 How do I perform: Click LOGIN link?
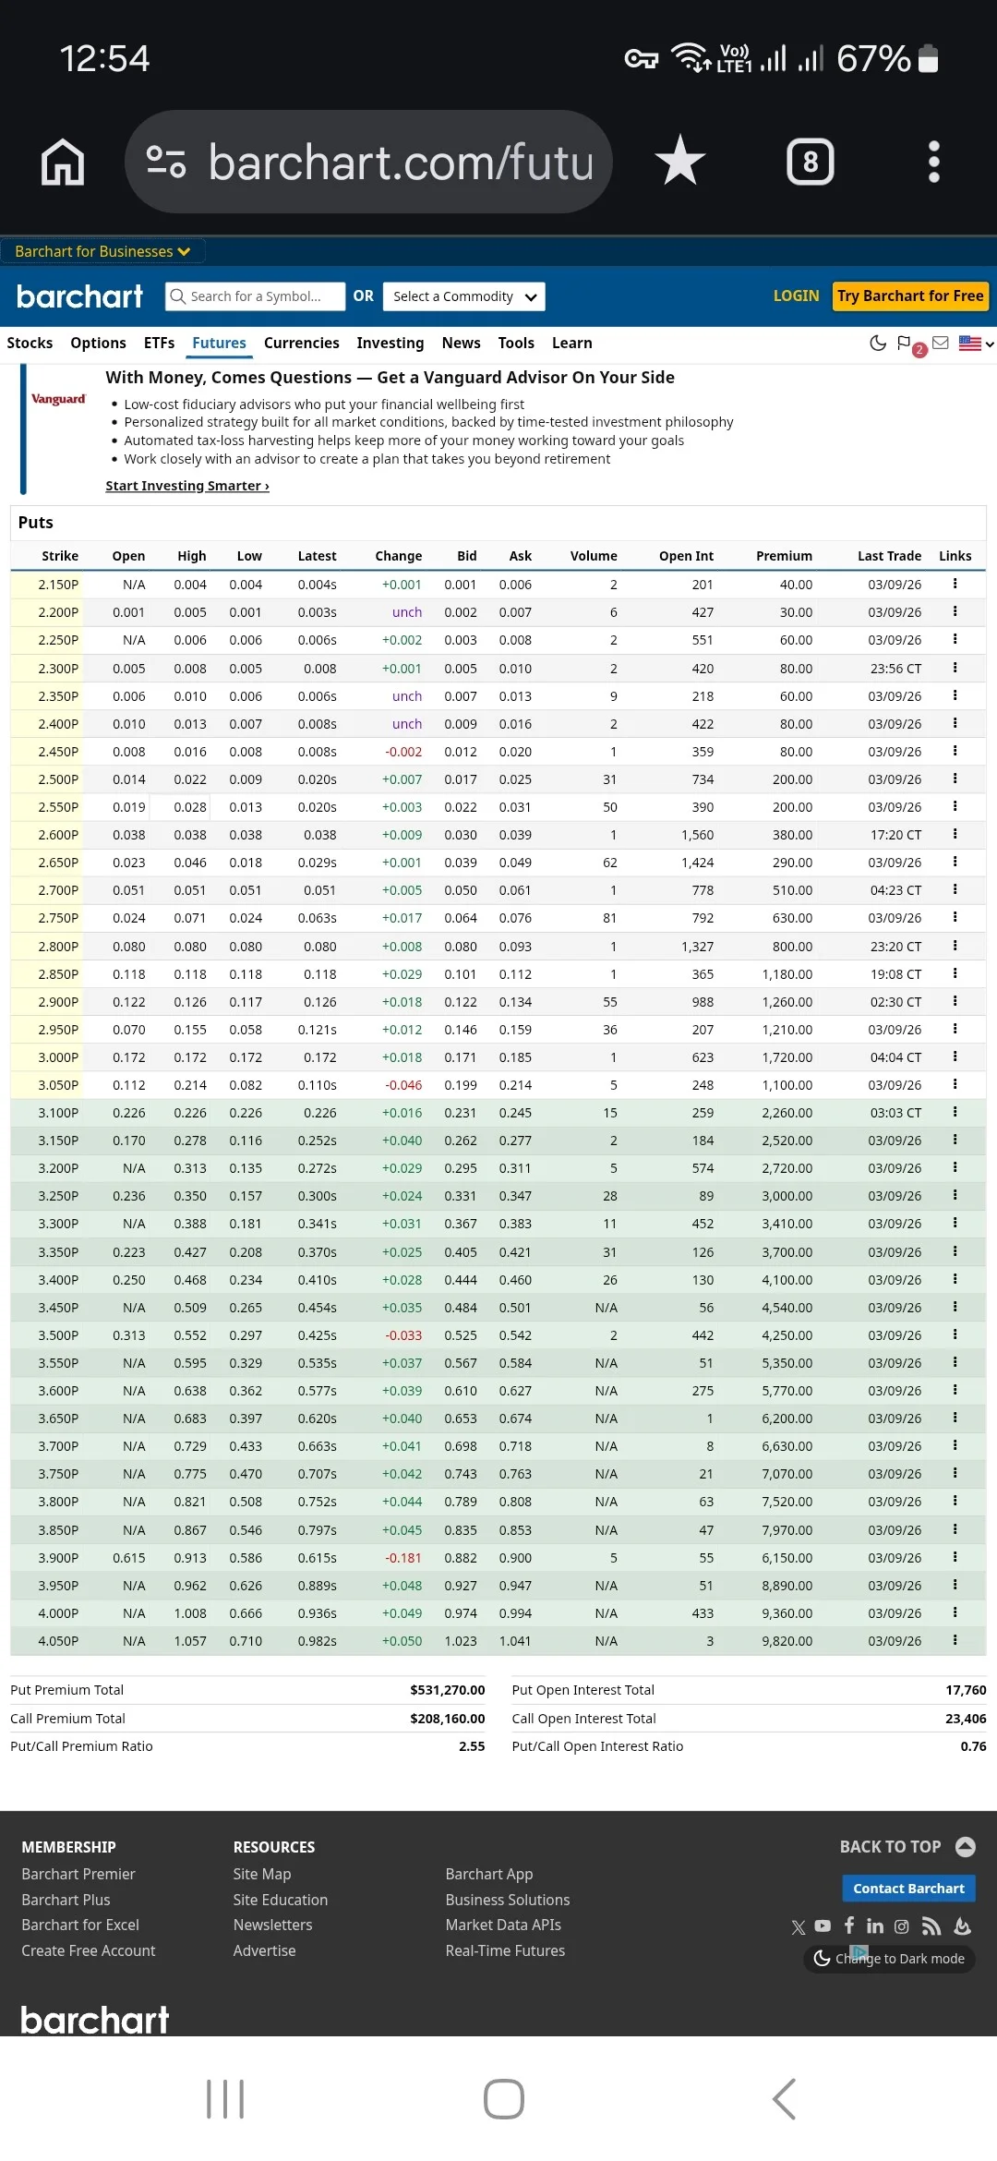(796, 296)
